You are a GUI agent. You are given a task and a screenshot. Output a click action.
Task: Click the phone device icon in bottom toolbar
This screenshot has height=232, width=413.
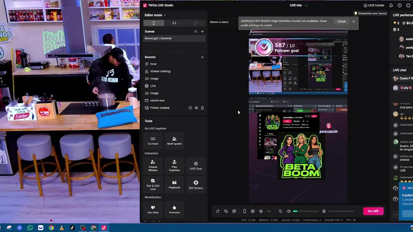[245, 211]
